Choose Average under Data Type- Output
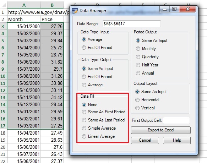207x163 pixels. (x=92, y=85)
